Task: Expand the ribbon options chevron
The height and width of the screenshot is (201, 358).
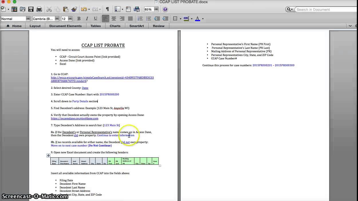Action: [350, 26]
